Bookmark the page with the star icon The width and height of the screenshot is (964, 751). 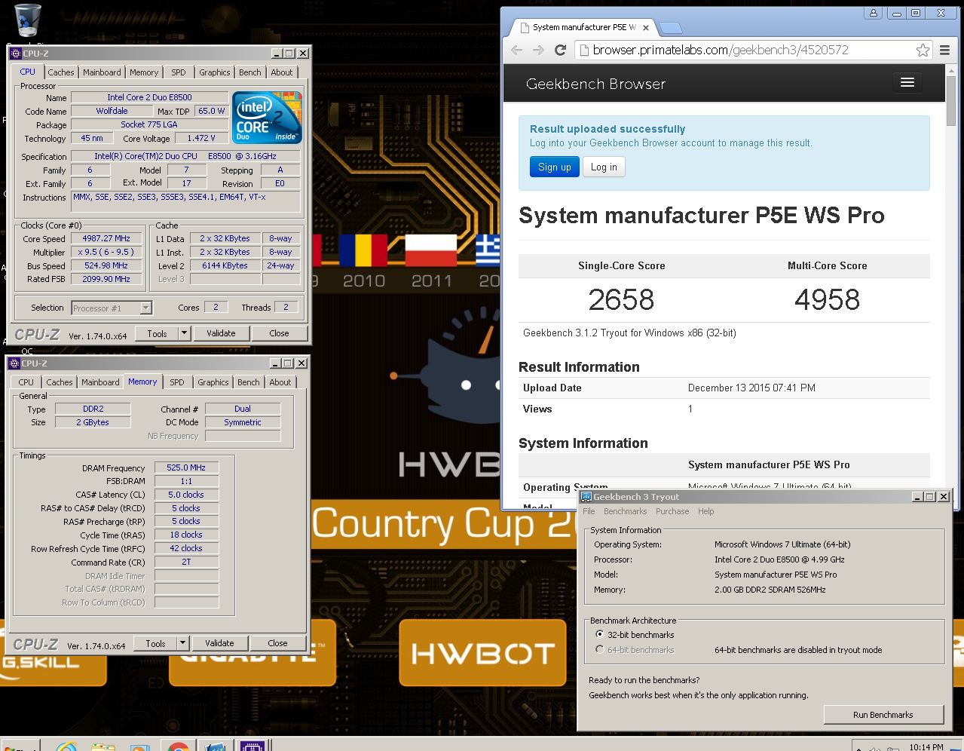[x=923, y=50]
